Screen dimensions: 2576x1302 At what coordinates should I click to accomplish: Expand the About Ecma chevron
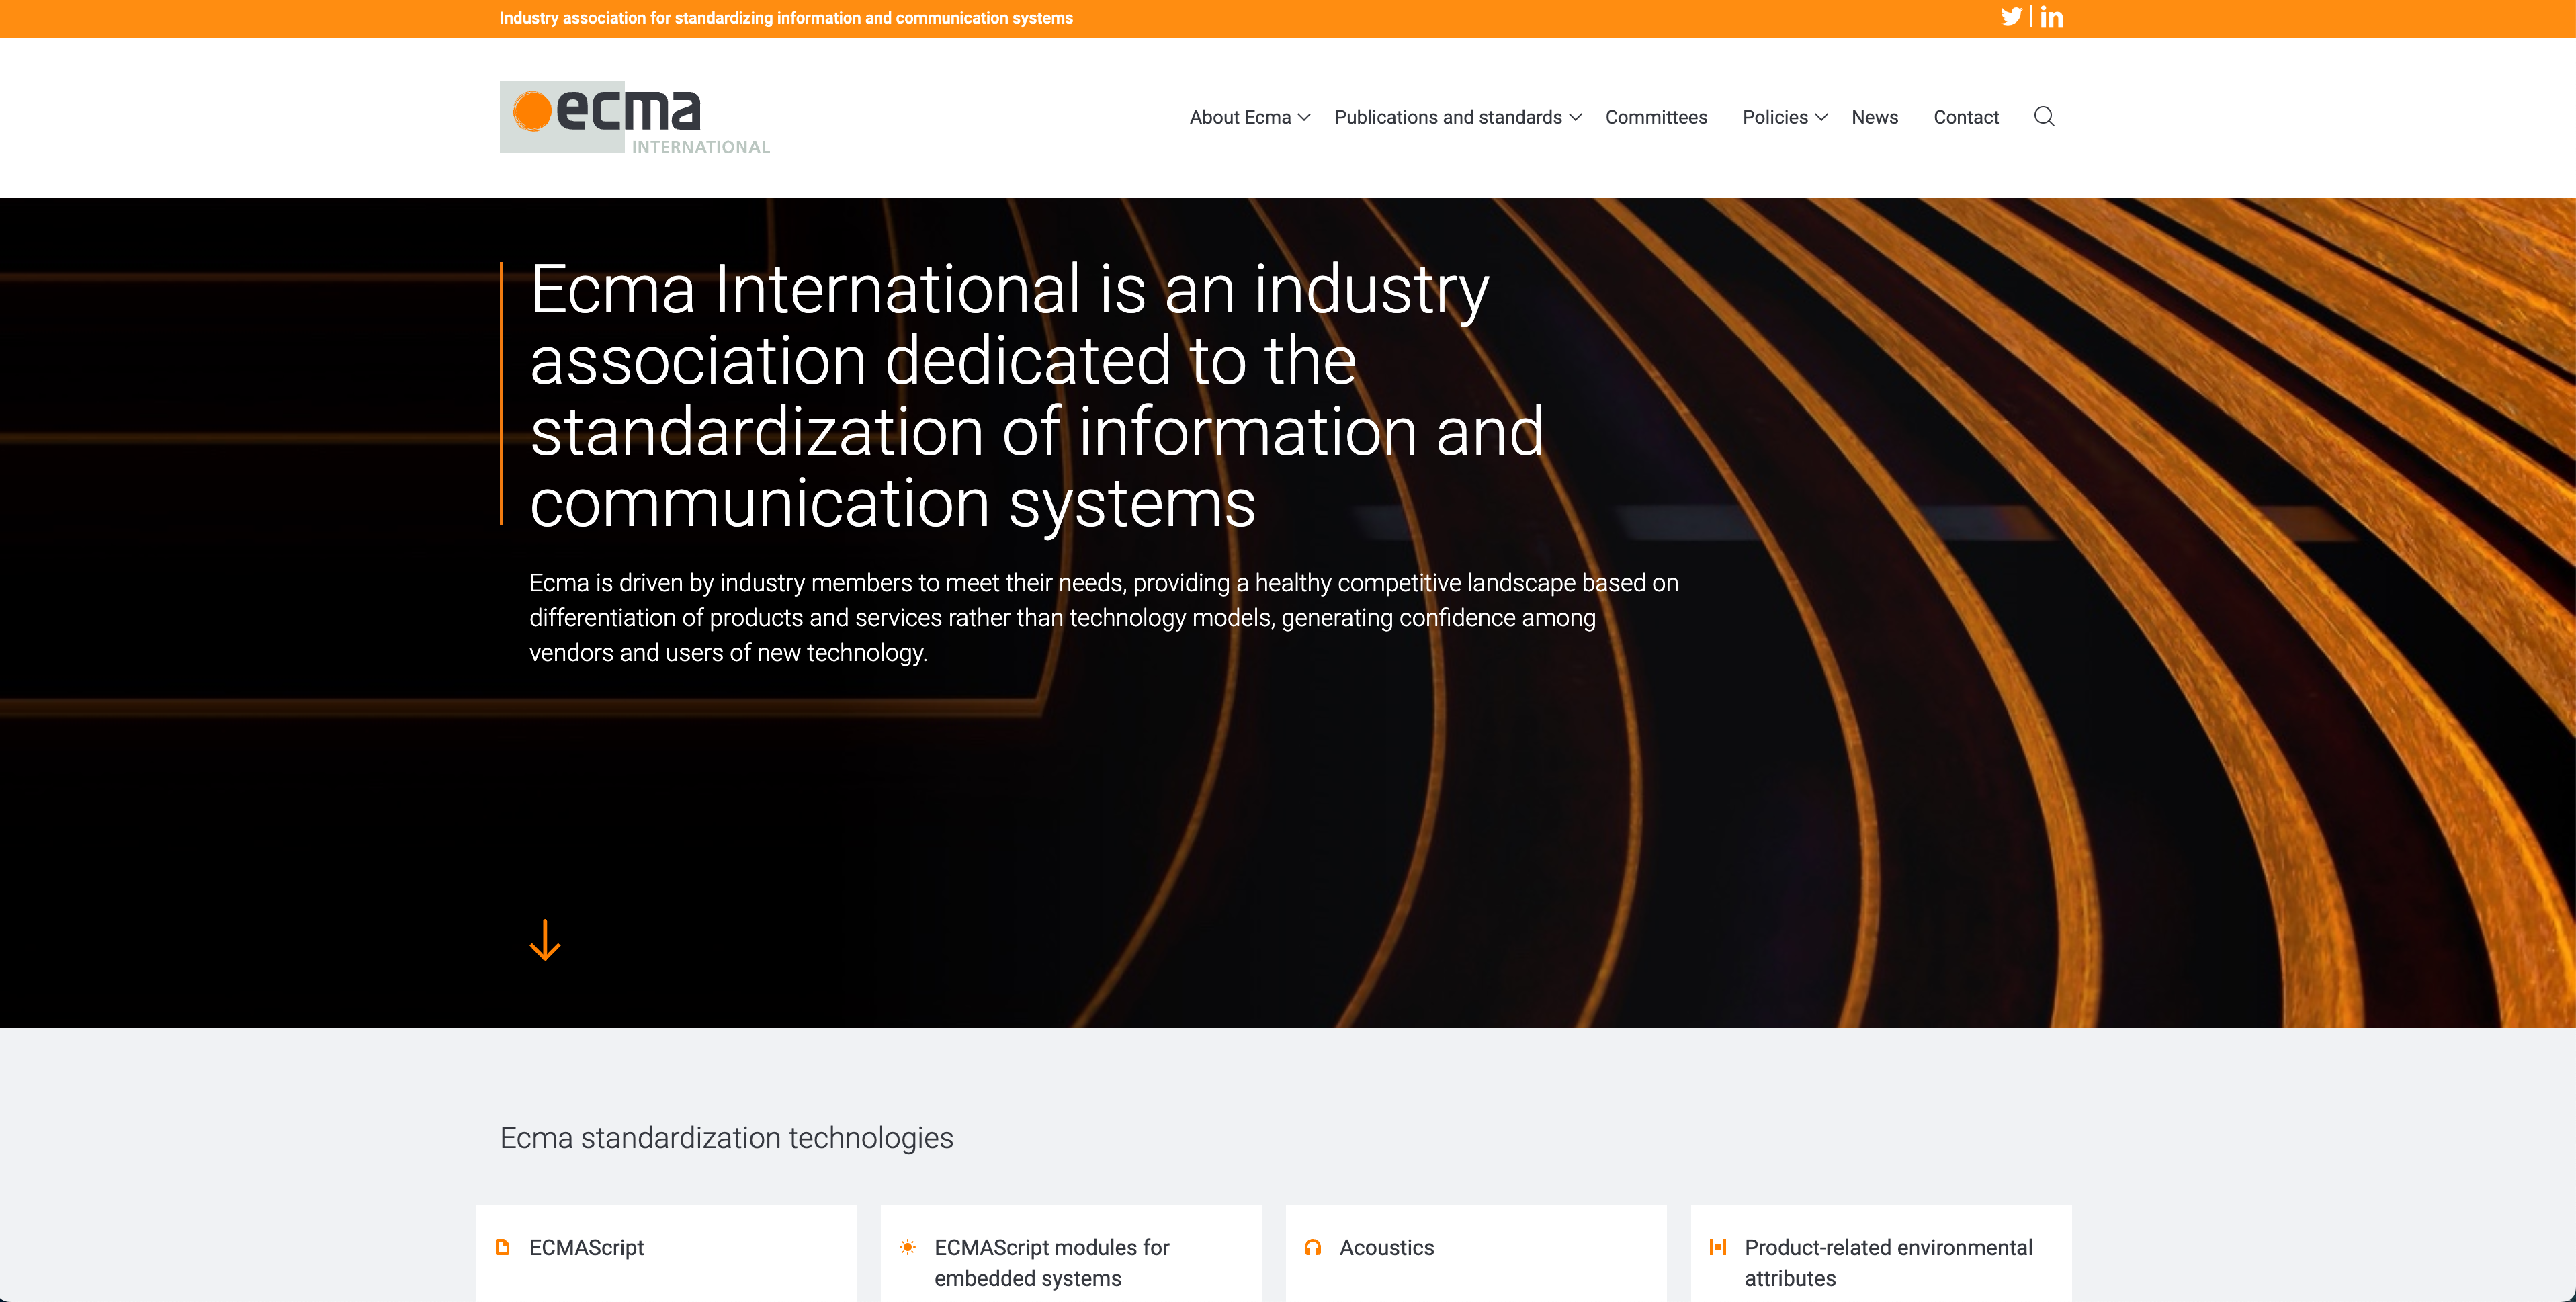[1304, 118]
